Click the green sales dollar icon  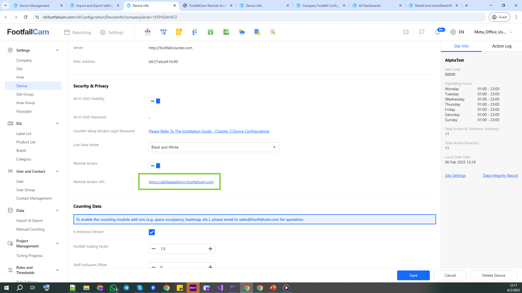[226, 32]
